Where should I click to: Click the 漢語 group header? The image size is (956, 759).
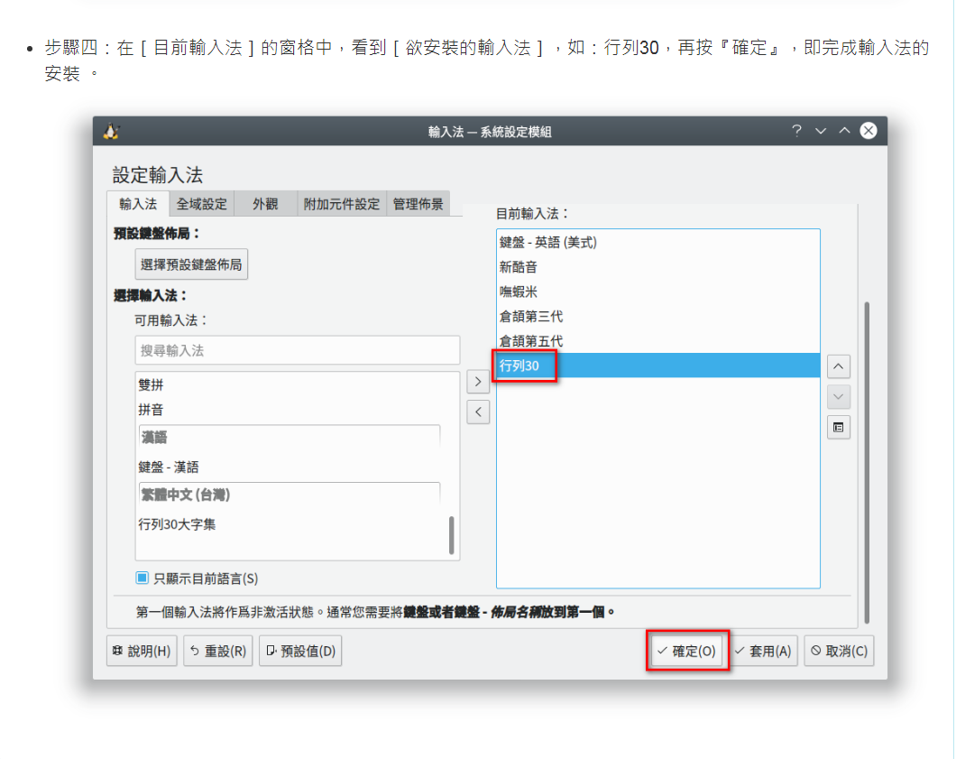[x=290, y=438]
